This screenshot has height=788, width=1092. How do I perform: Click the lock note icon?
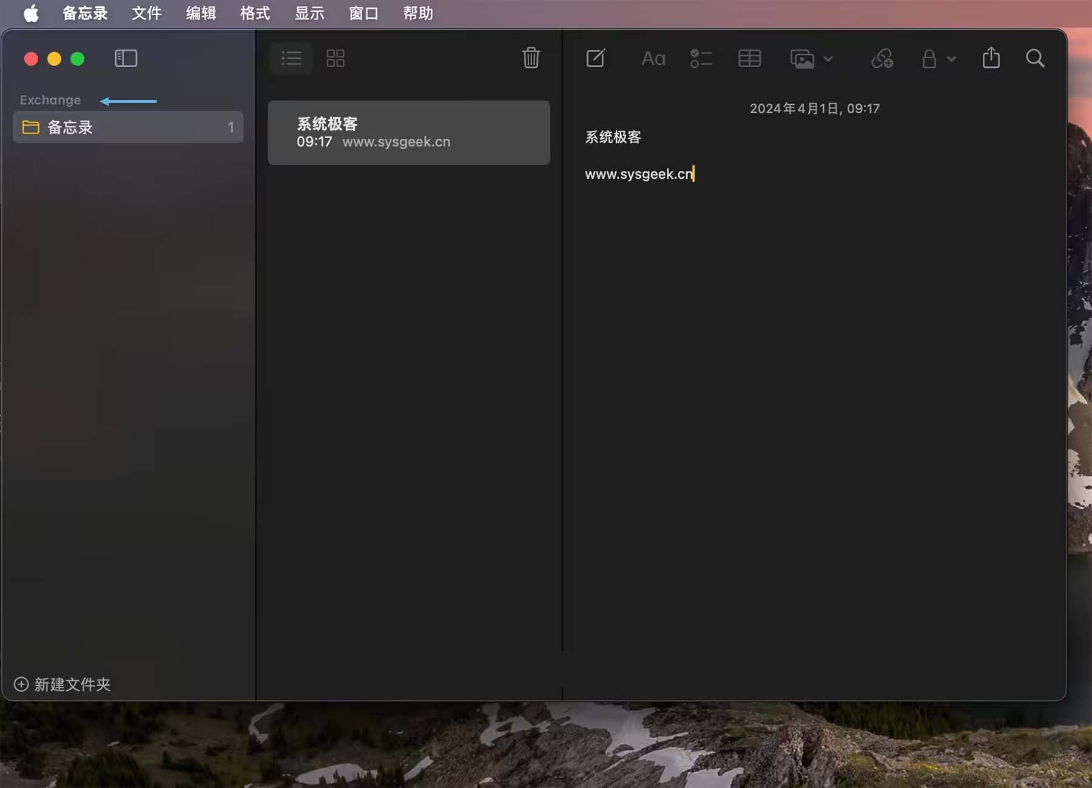(x=929, y=59)
